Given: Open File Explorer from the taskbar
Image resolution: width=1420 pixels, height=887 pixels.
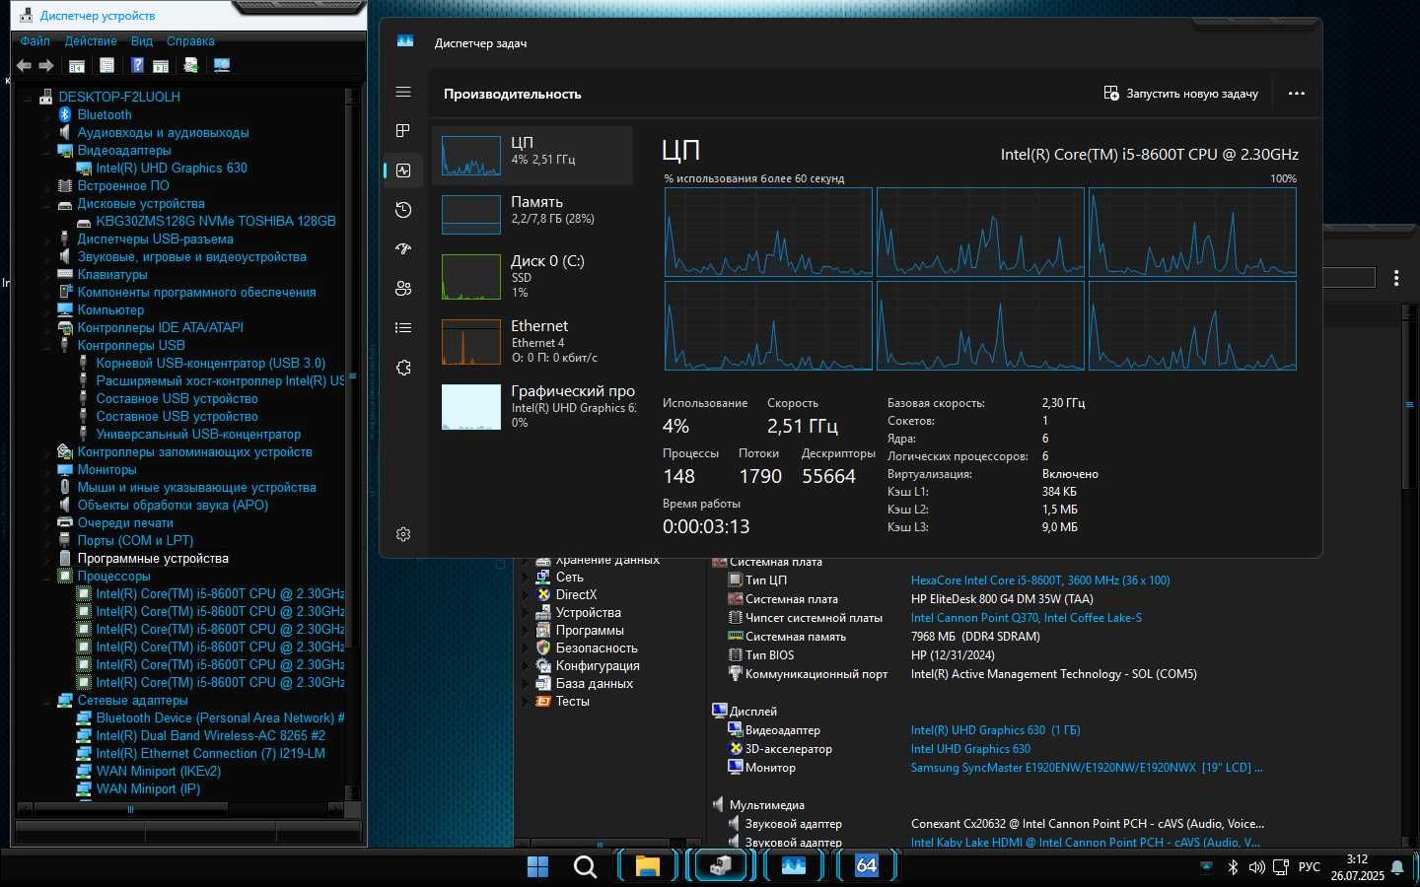Looking at the screenshot, I should [647, 866].
